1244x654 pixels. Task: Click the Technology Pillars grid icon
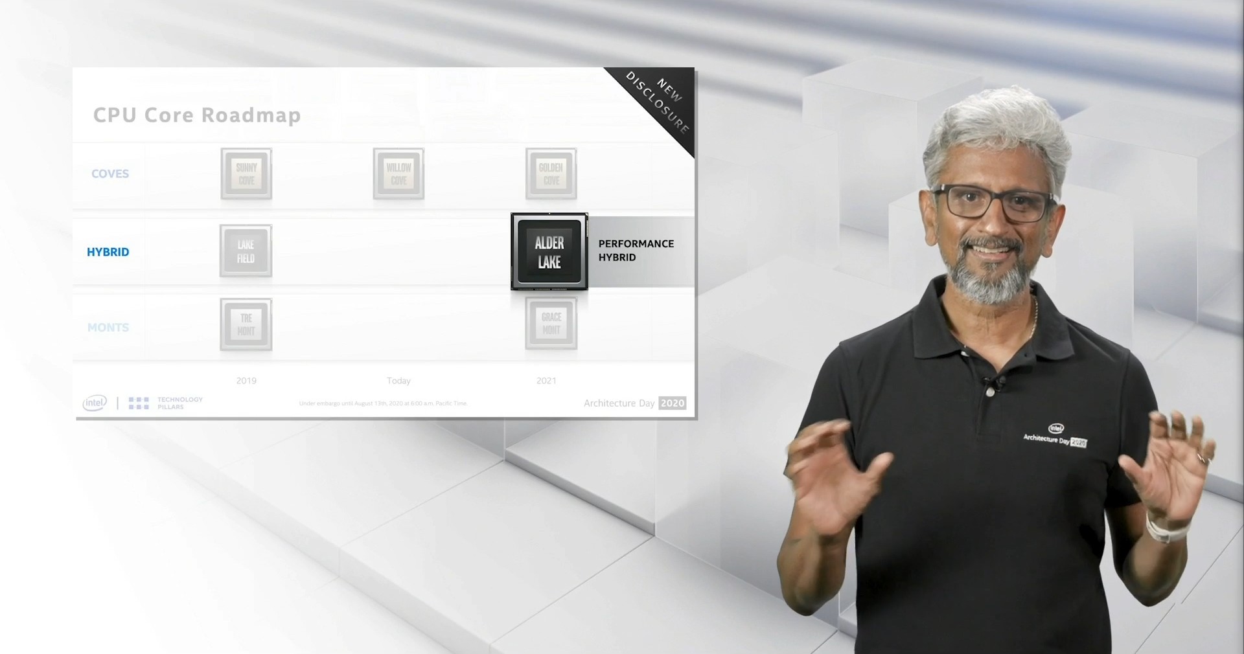[x=139, y=403]
